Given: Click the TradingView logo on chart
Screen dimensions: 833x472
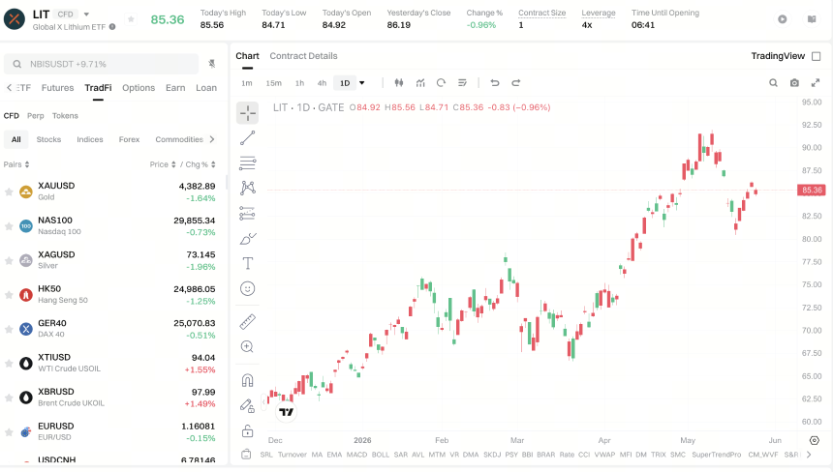Looking at the screenshot, I should 287,412.
